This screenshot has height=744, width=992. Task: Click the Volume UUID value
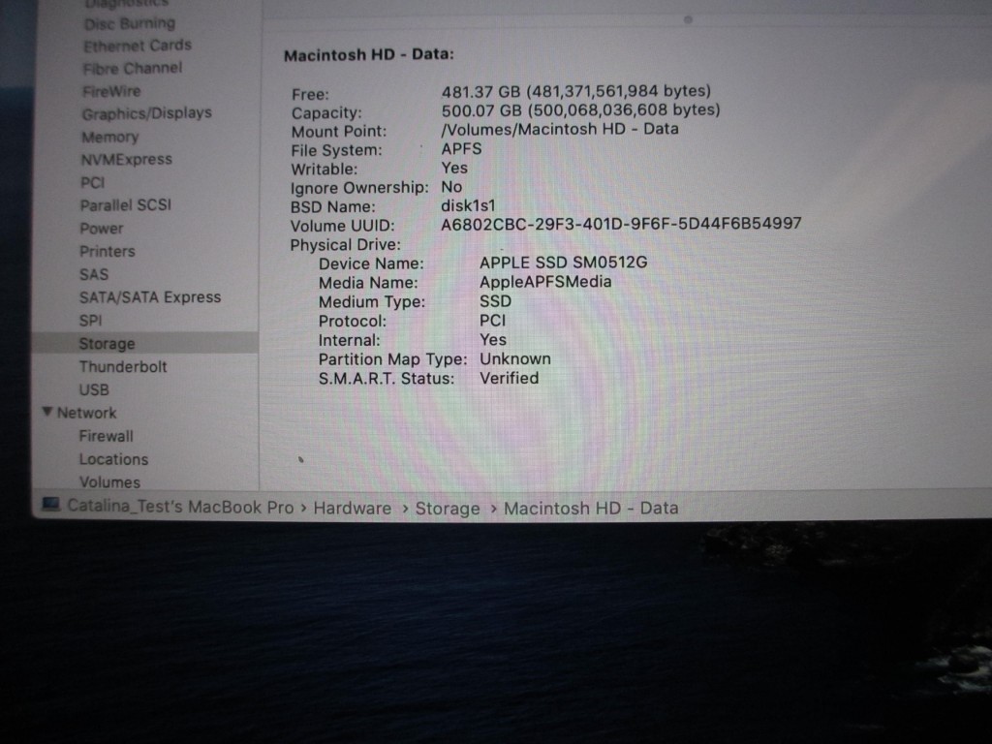(621, 224)
